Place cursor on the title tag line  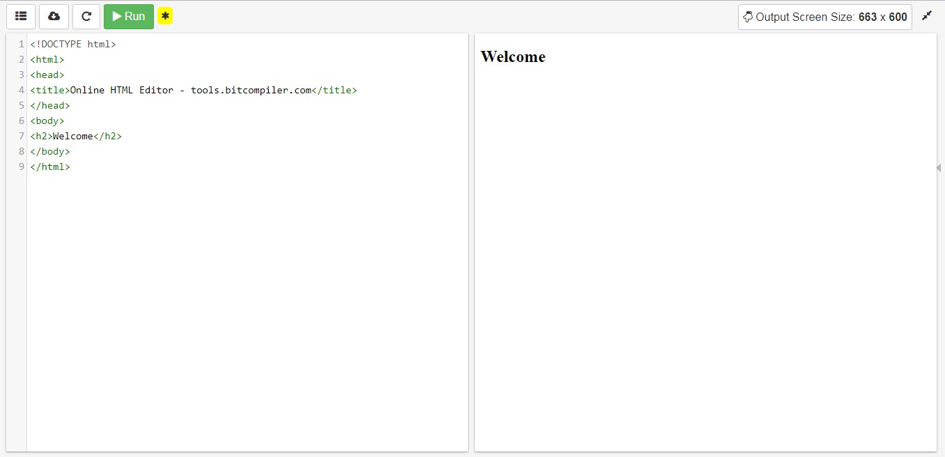click(x=194, y=90)
